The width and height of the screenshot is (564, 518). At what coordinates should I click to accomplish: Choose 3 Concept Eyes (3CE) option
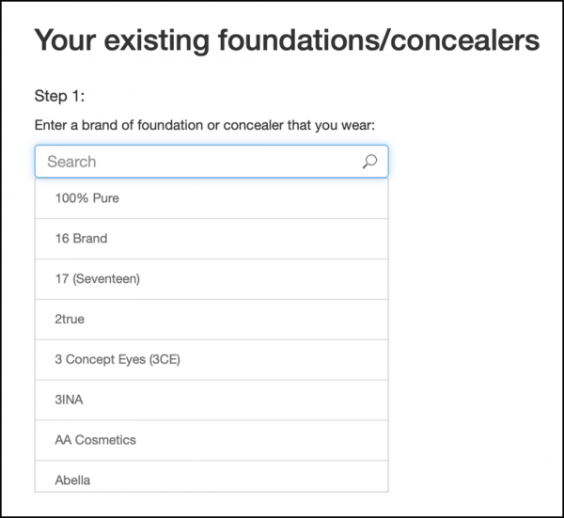(x=211, y=359)
